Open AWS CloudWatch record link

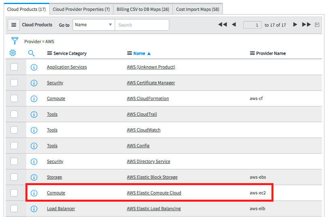pyautogui.click(x=143, y=130)
